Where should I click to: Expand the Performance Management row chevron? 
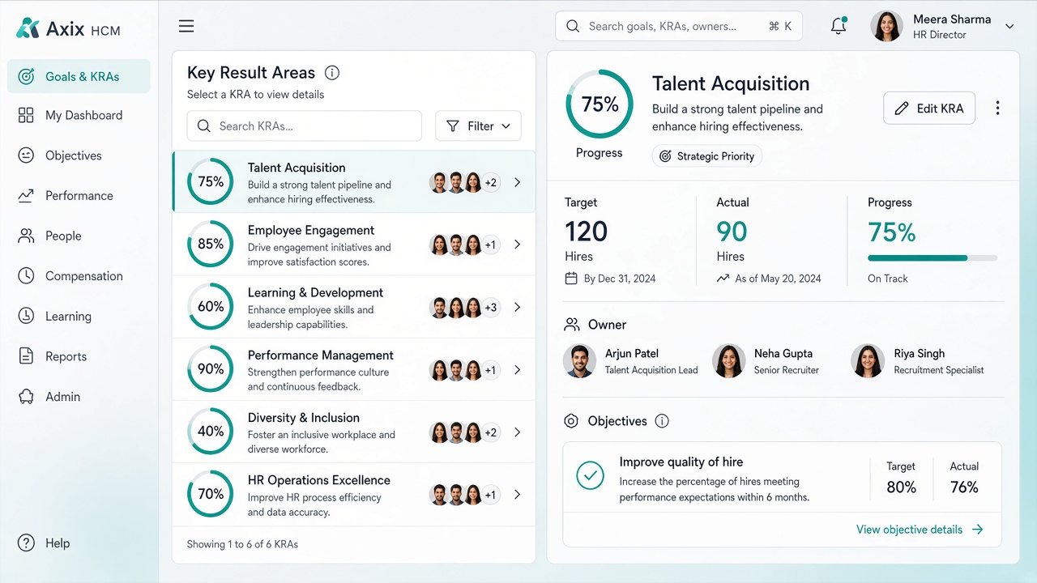(x=518, y=370)
